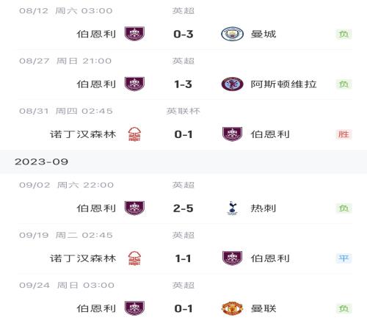Click the Manchester City club crest
The width and height of the screenshot is (367, 323).
[232, 34]
